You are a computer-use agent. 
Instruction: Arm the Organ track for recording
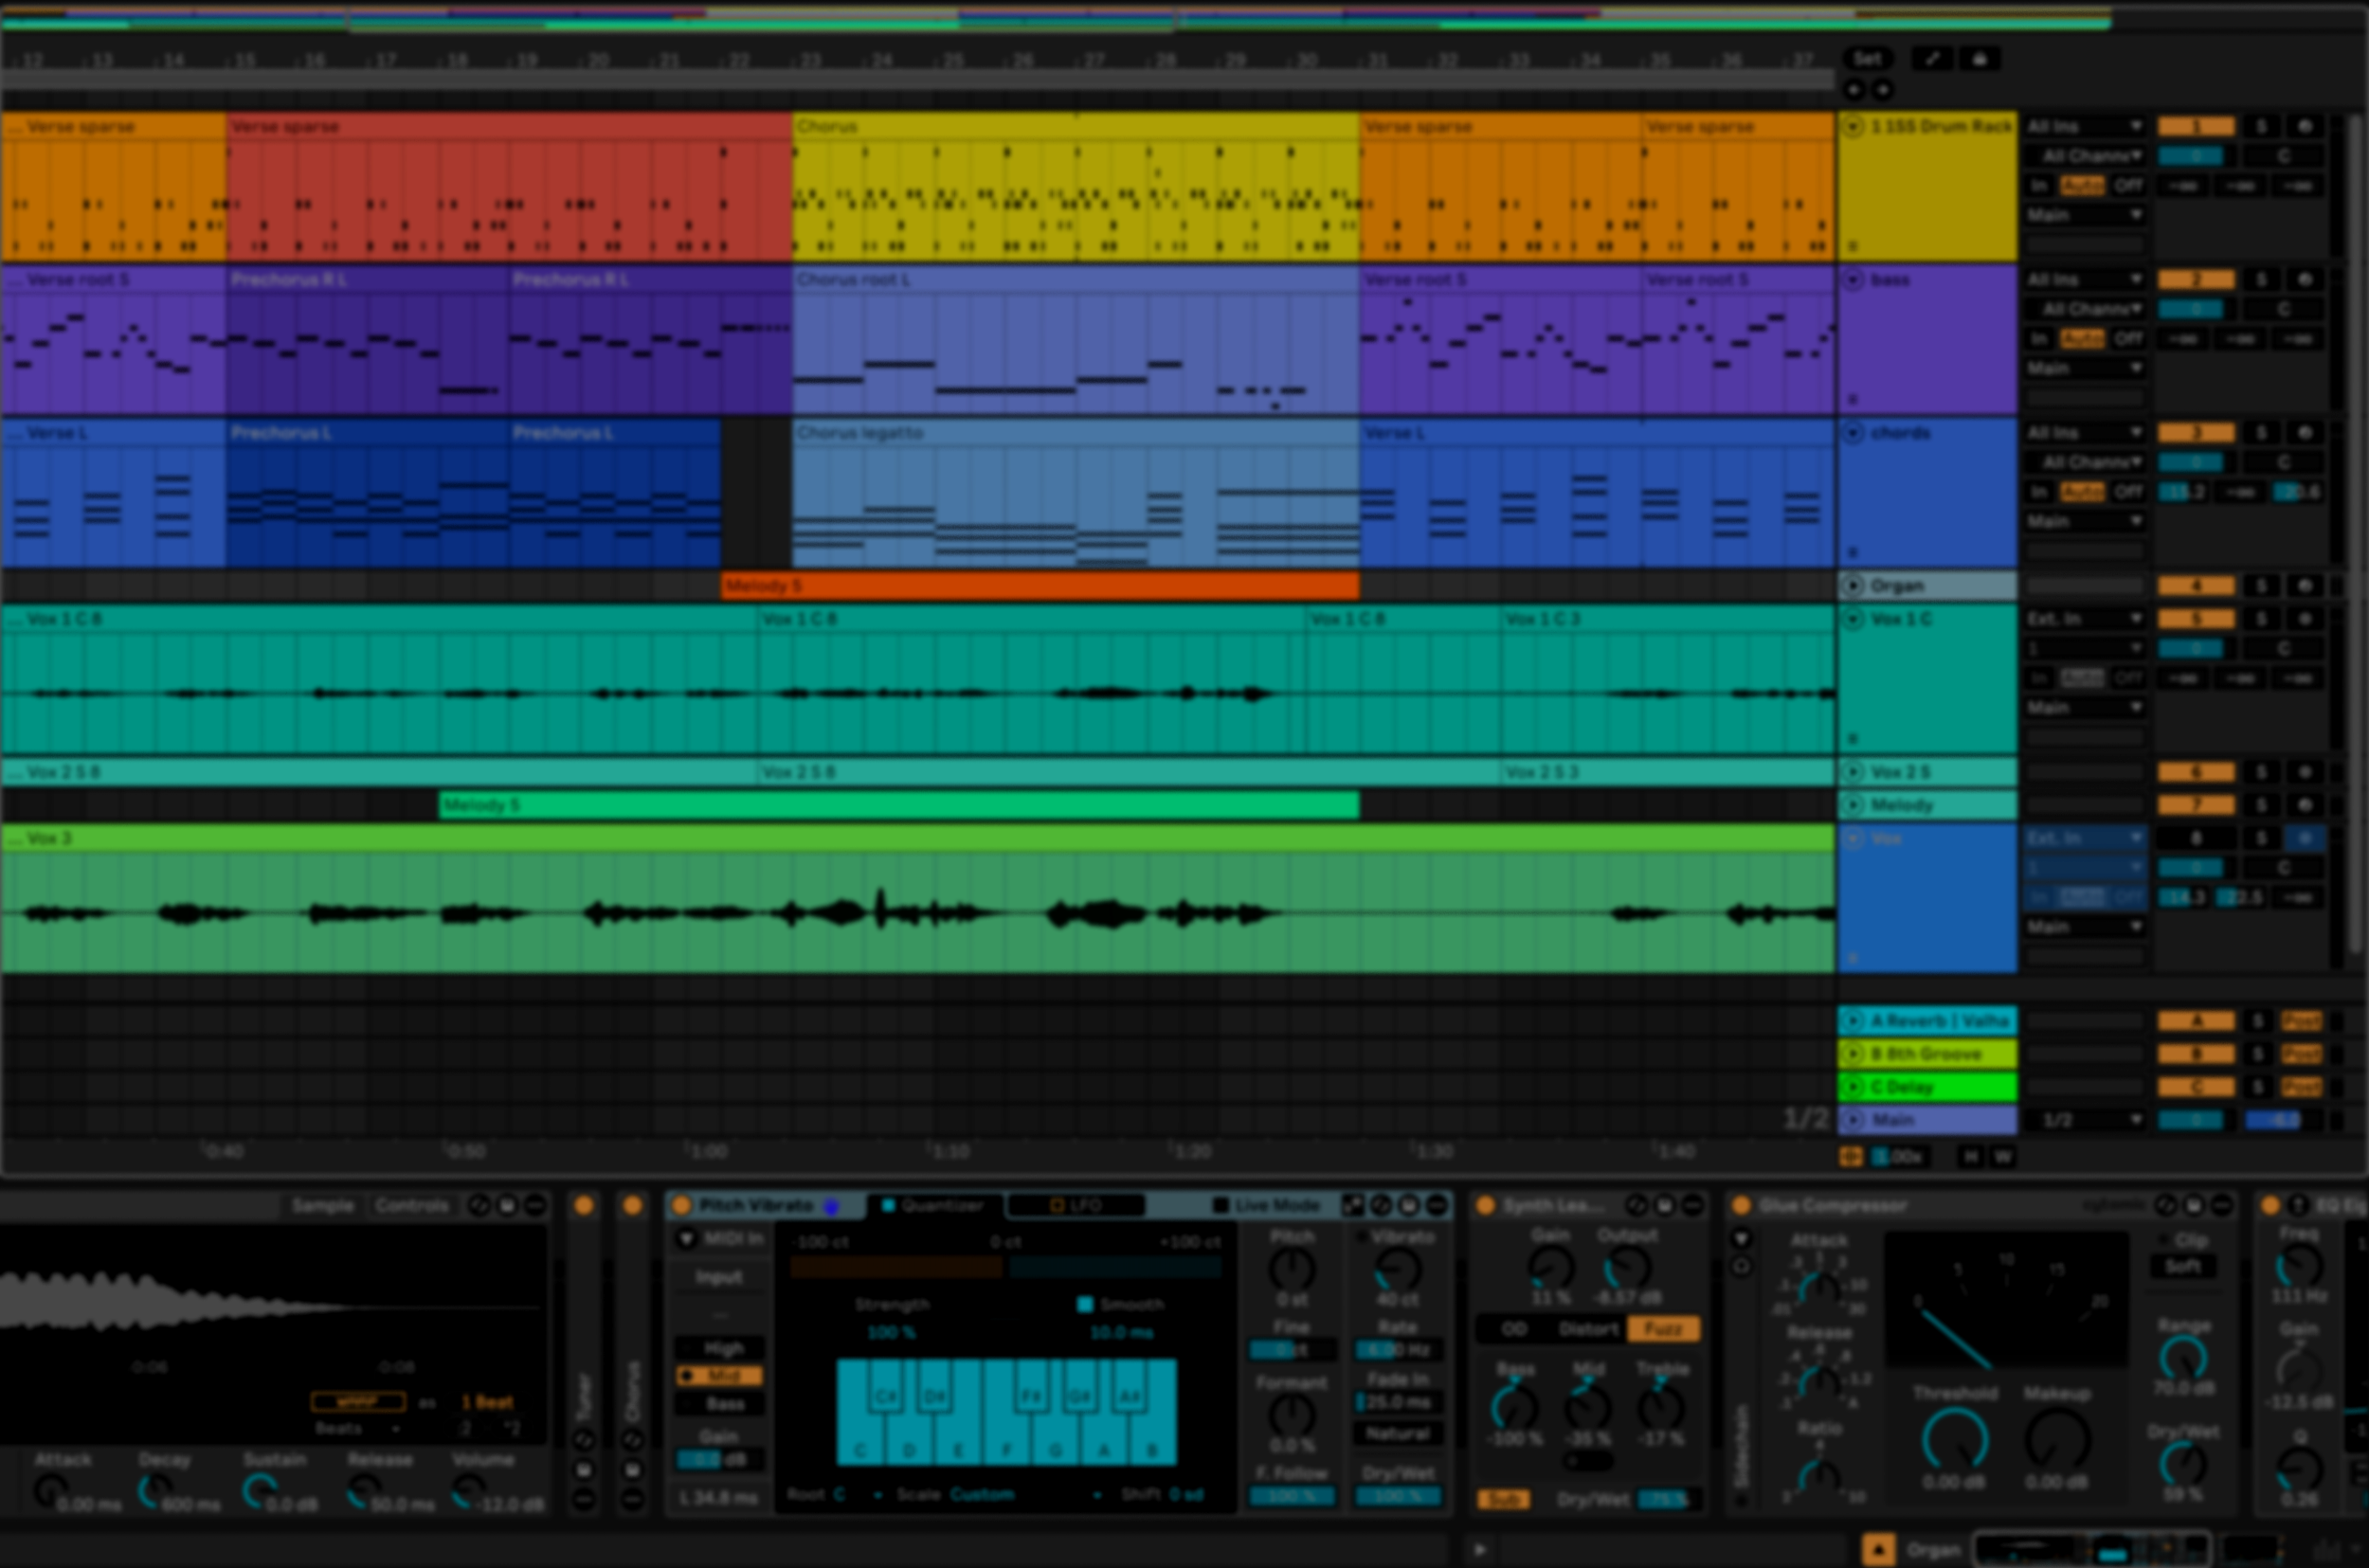click(2305, 586)
